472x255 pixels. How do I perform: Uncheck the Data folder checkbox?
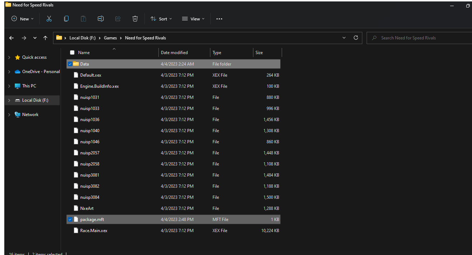[x=70, y=64]
